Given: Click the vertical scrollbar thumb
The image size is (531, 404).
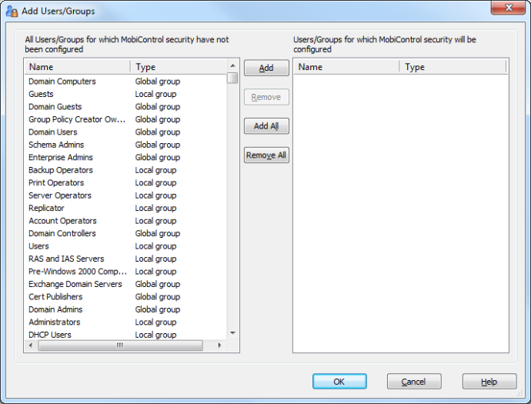Looking at the screenshot, I should (x=232, y=78).
